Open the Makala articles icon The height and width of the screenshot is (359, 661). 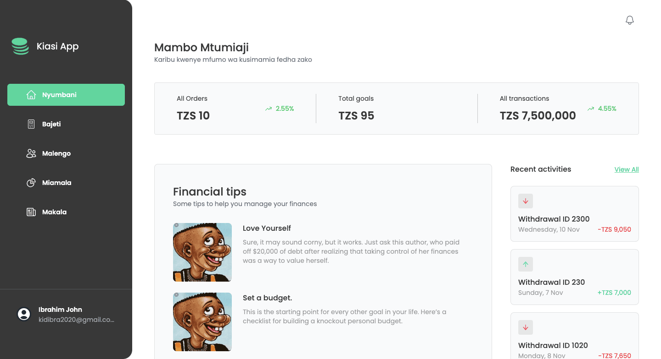(x=31, y=212)
